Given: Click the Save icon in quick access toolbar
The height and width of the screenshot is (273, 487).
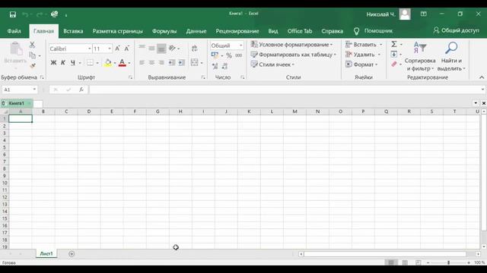Looking at the screenshot, I should tap(13, 14).
